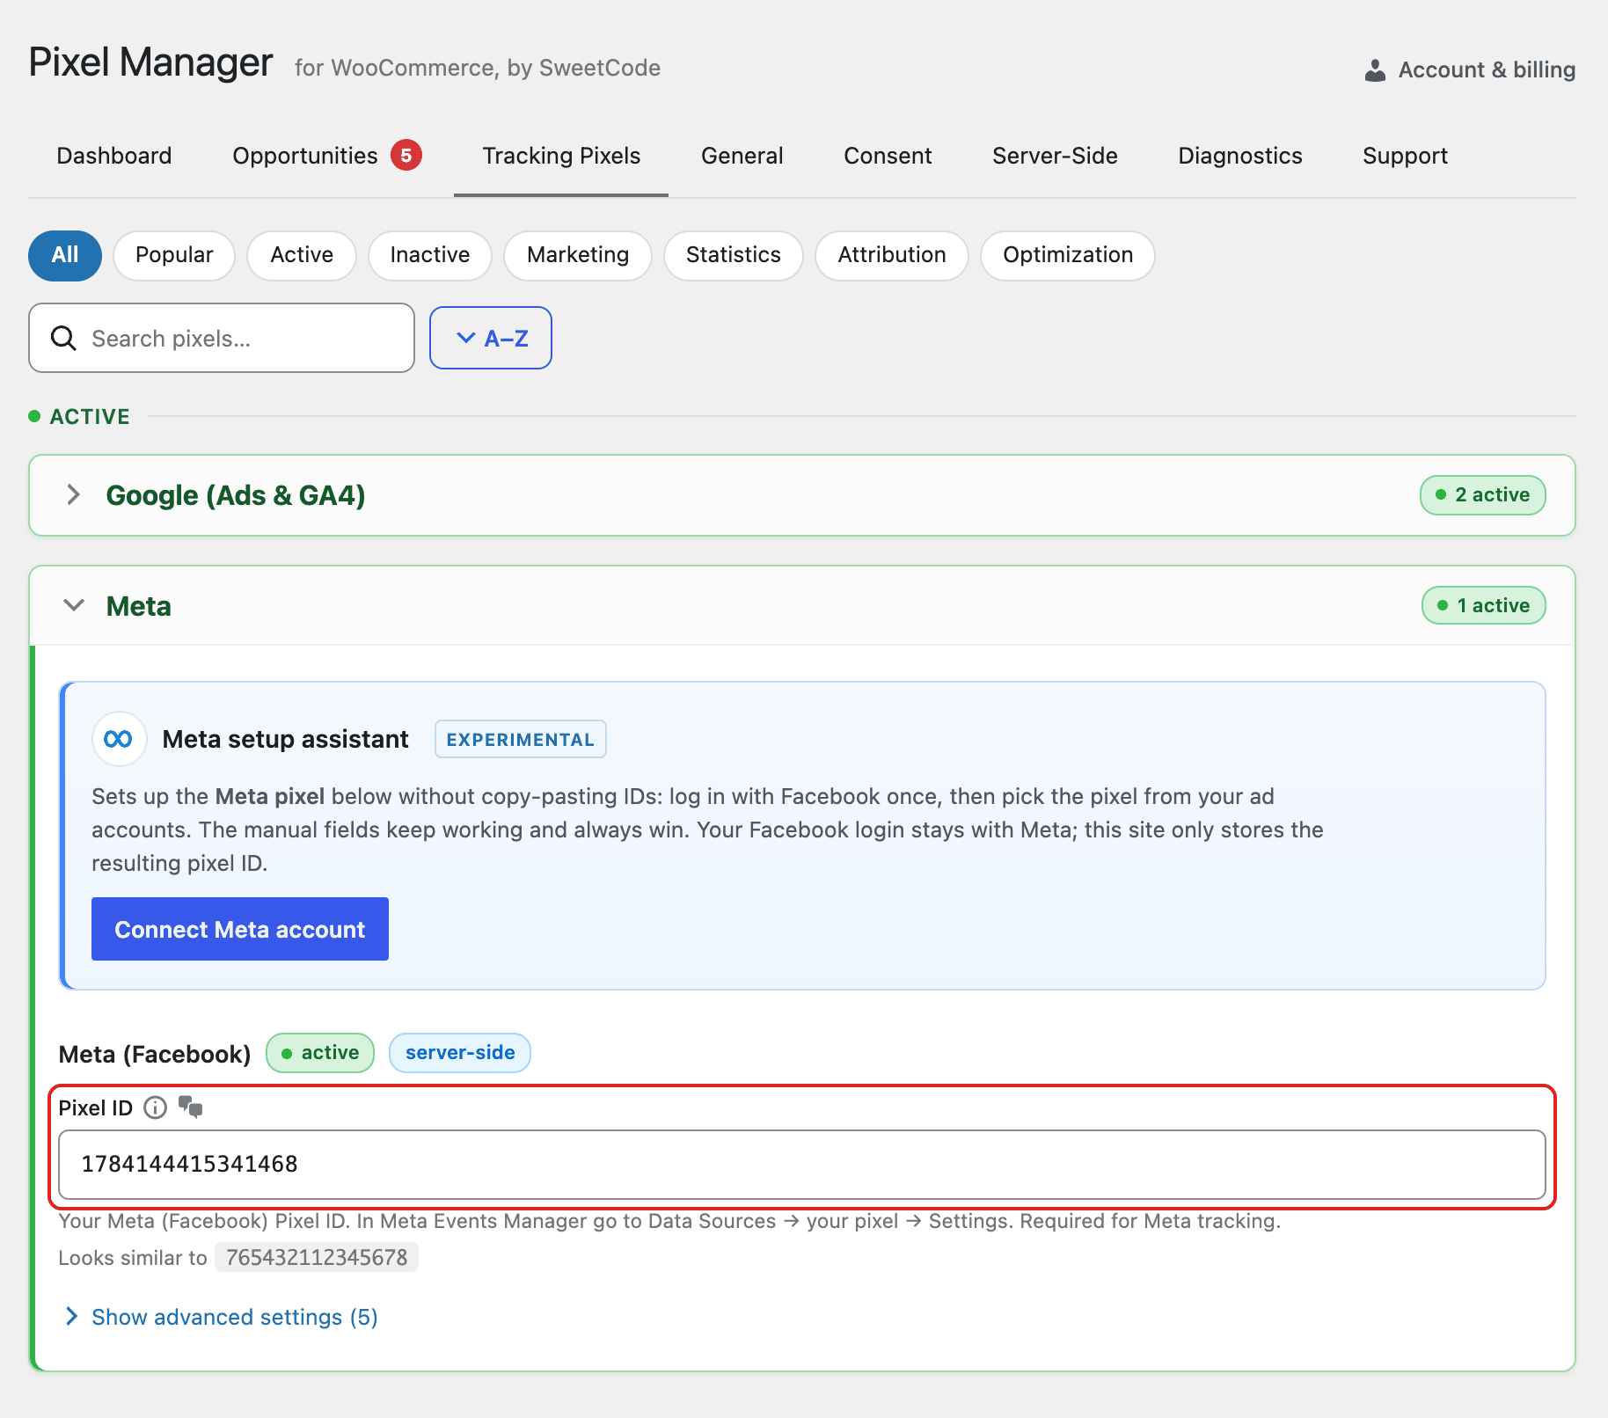This screenshot has height=1418, width=1608.
Task: Filter pixels by Marketing
Action: point(578,255)
